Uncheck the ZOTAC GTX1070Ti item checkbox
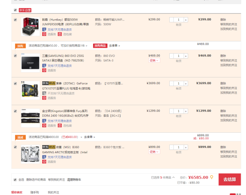The width and height of the screenshot is (246, 195). [x=15, y=84]
